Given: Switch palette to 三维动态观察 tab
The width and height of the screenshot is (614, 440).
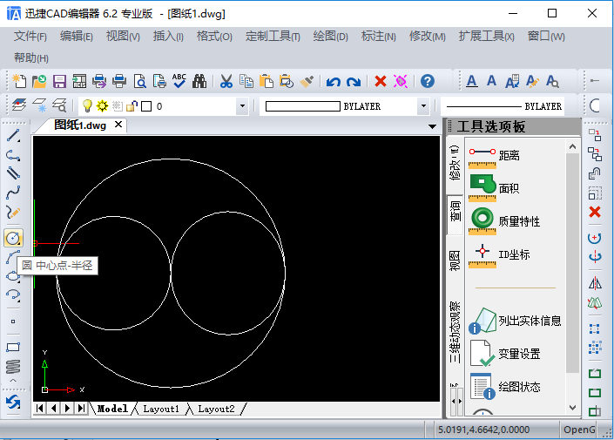Looking at the screenshot, I should [x=455, y=332].
